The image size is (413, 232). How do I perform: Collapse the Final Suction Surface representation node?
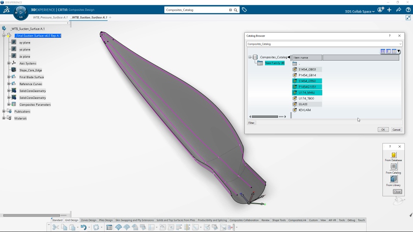(x=4, y=36)
